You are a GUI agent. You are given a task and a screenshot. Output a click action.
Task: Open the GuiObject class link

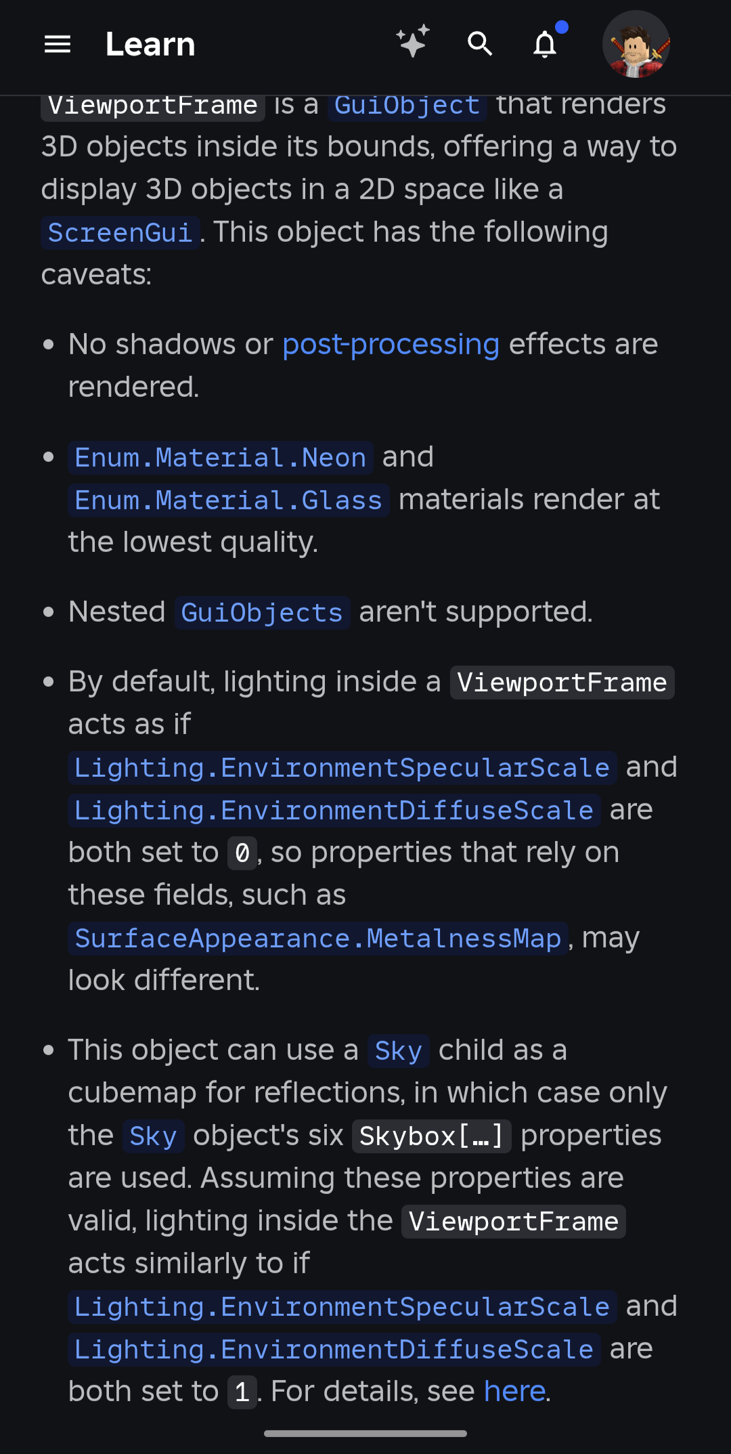407,106
